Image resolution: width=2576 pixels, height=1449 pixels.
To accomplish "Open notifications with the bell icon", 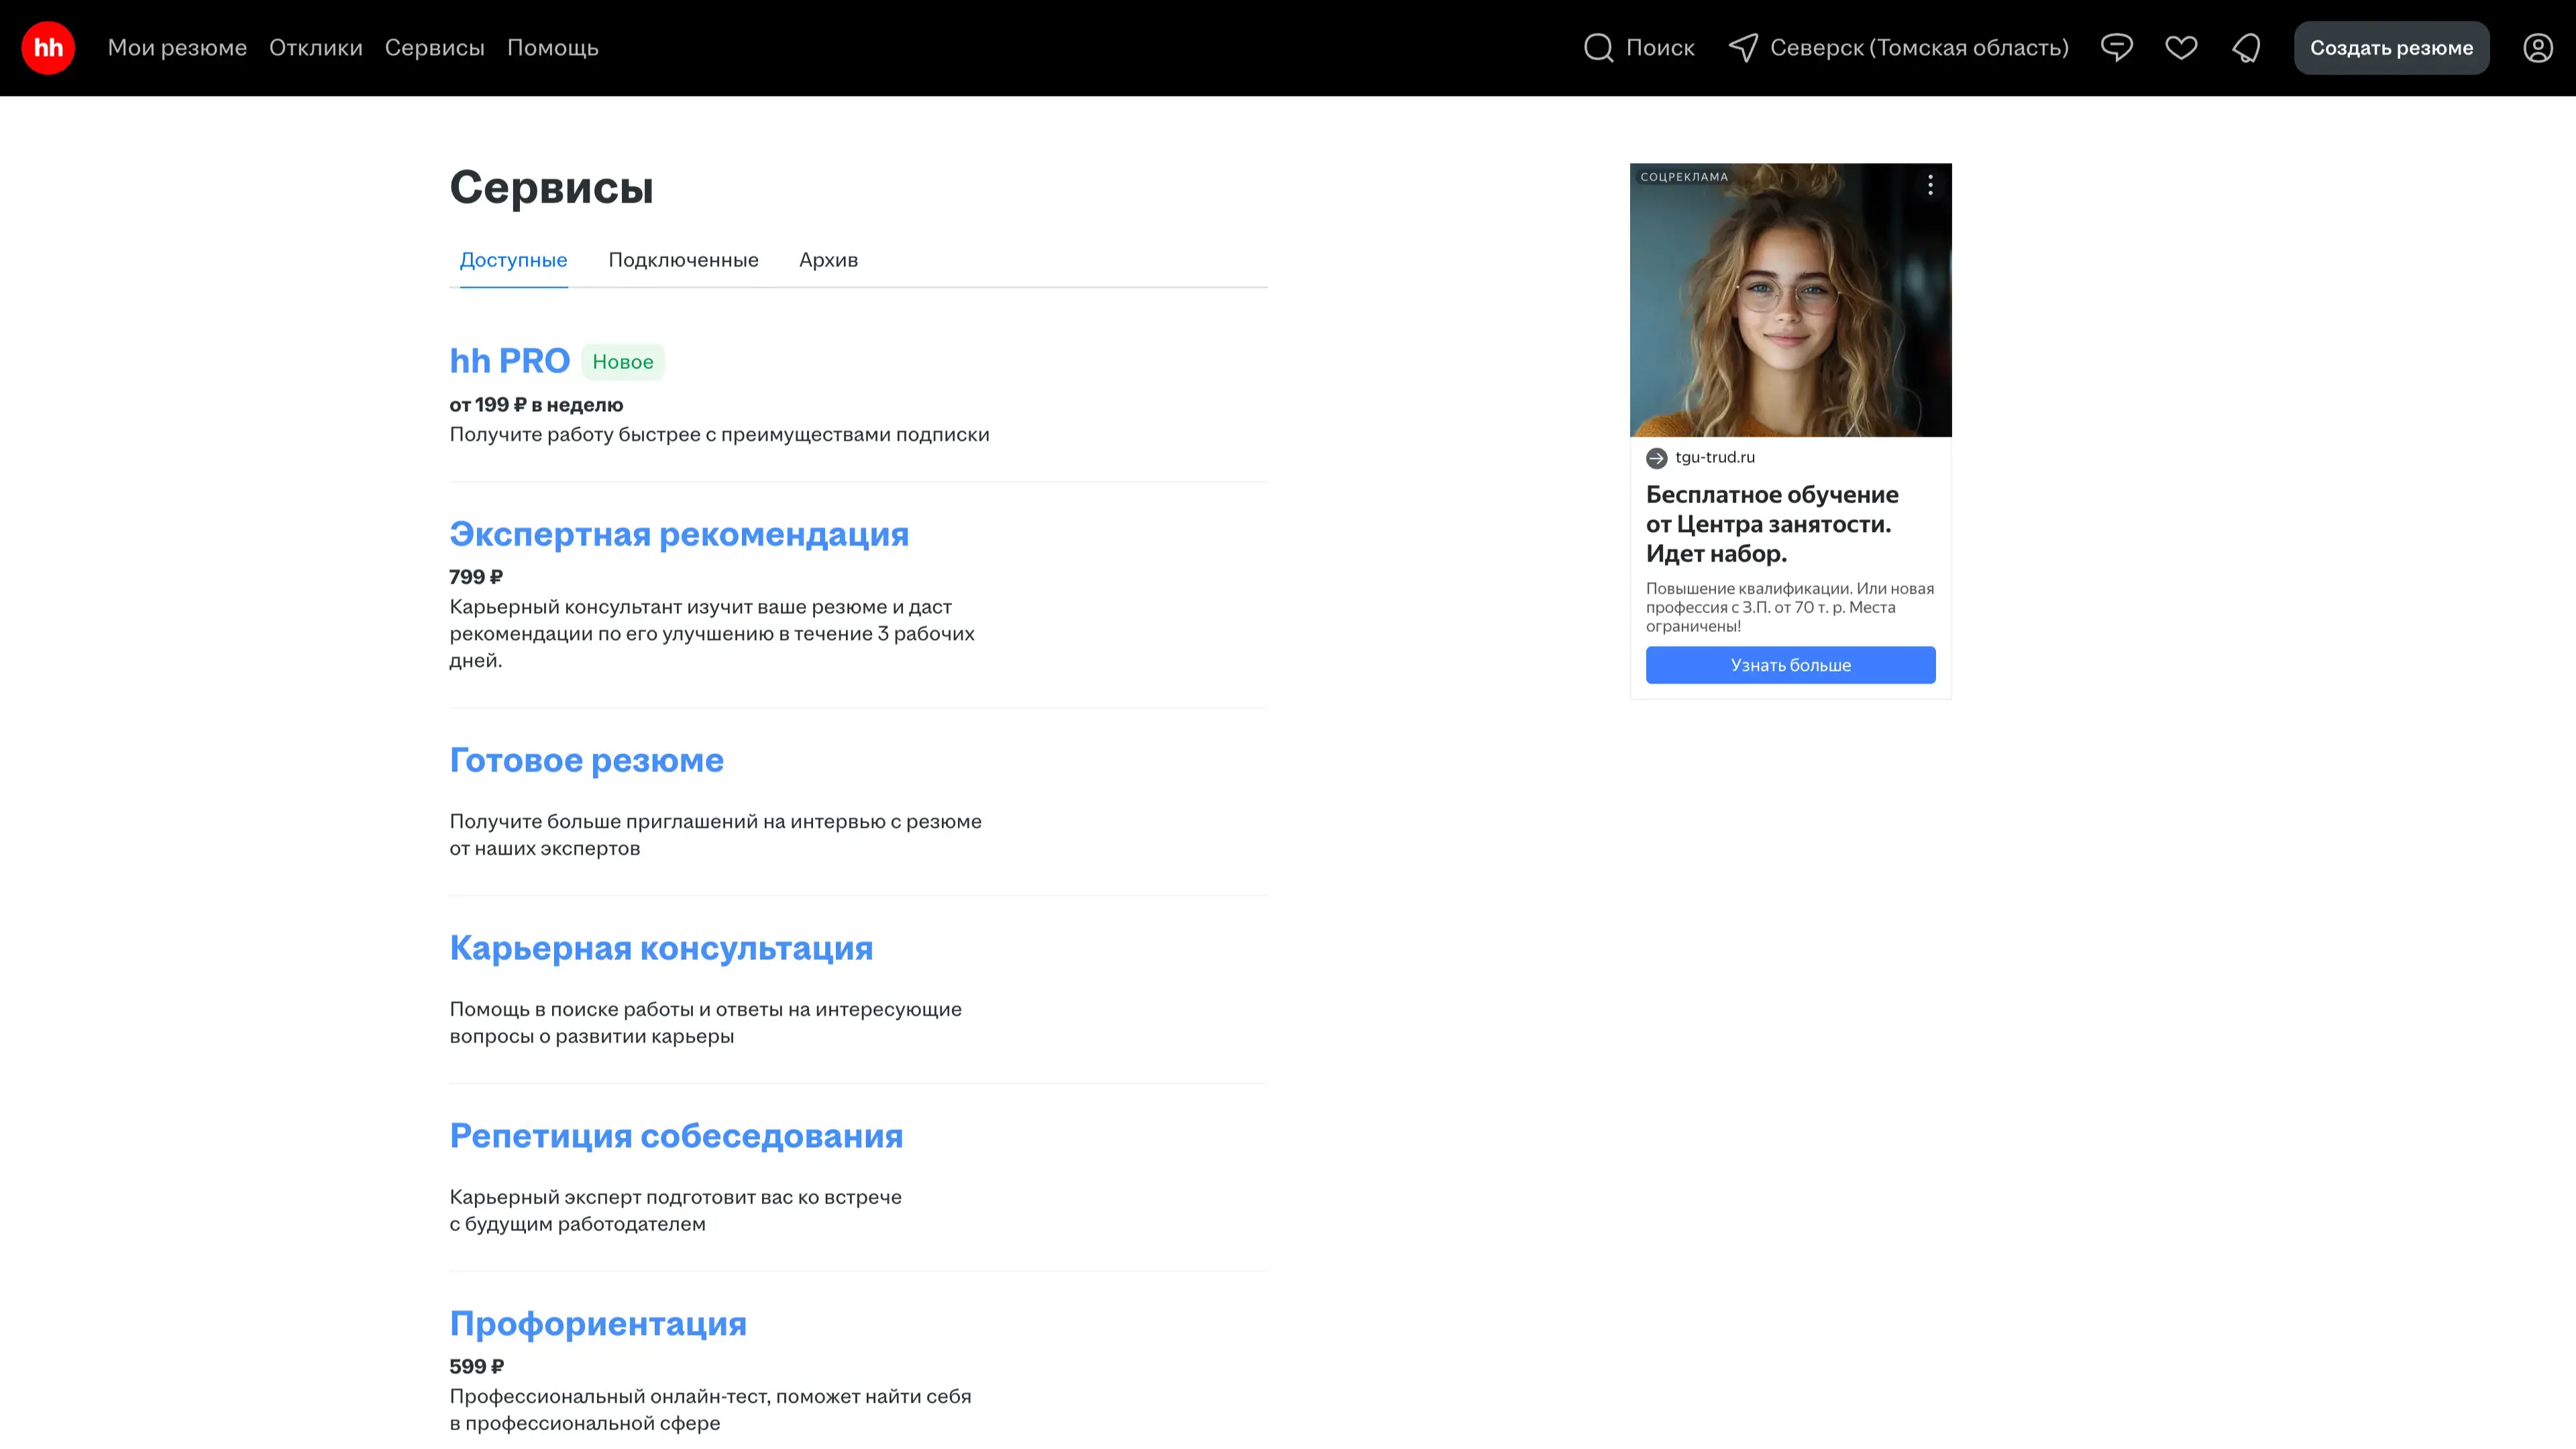I will pyautogui.click(x=2246, y=48).
